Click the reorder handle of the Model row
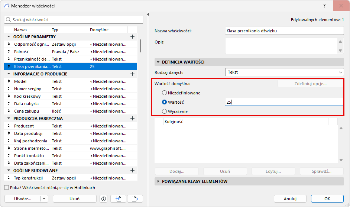 click(x=9, y=81)
